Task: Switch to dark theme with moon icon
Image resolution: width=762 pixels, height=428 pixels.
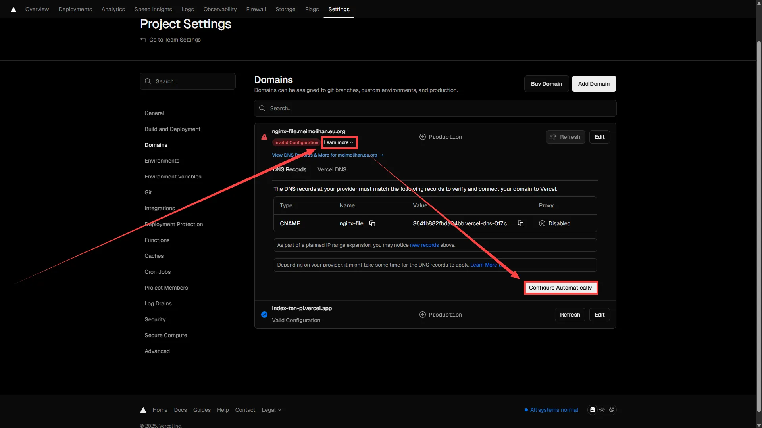Action: click(x=612, y=410)
